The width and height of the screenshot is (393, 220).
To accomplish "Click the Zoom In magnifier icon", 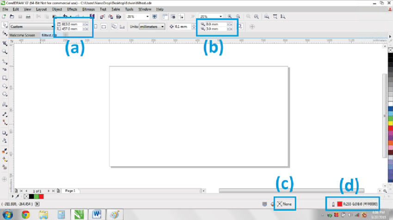I will pyautogui.click(x=229, y=17).
